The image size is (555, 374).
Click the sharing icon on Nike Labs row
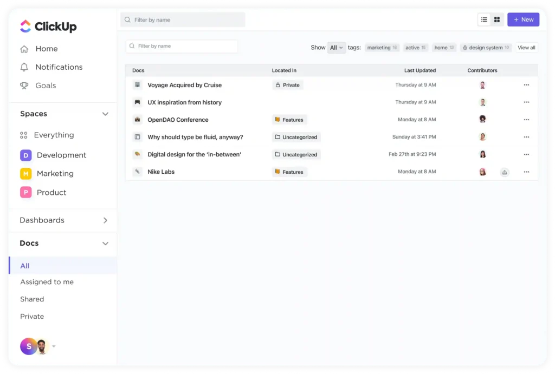[505, 172]
